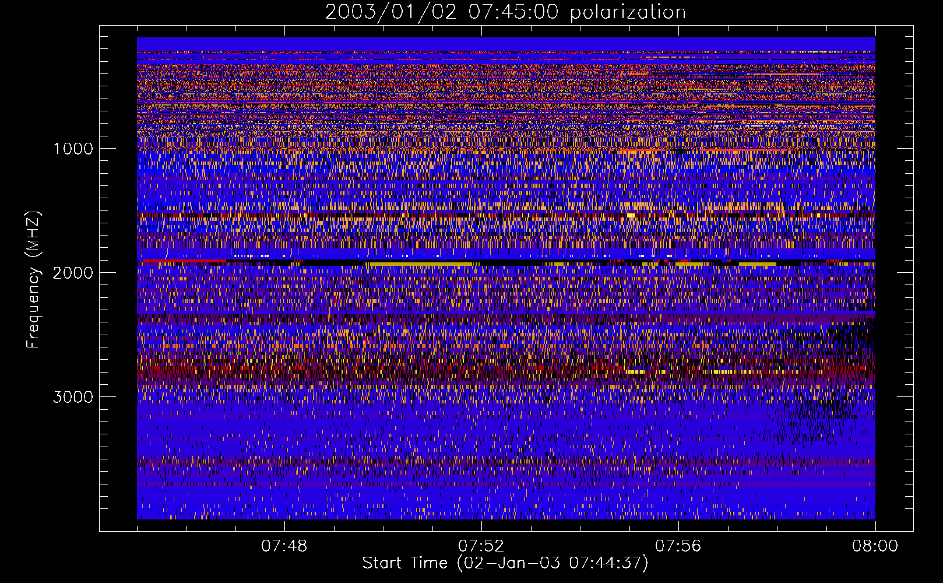Click the 07:52 time tick label
The width and height of the screenshot is (943, 583).
click(x=481, y=546)
